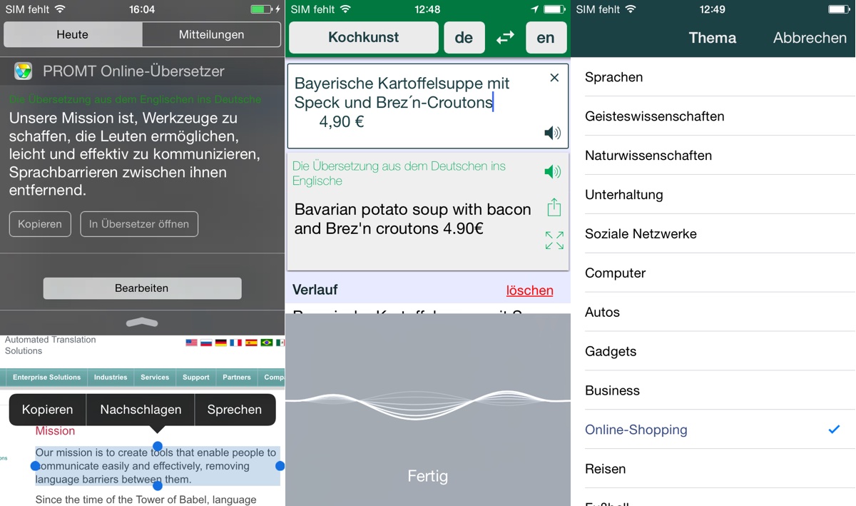Open the target language selector showing en
The width and height of the screenshot is (856, 506).
(546, 37)
